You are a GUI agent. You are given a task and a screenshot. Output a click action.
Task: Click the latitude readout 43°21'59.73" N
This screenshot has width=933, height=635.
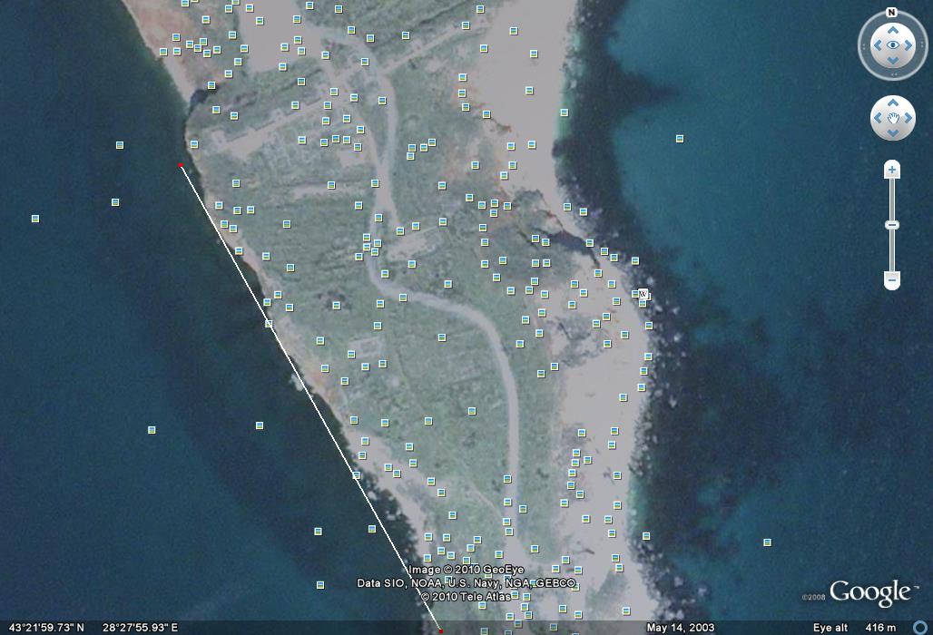tap(46, 627)
